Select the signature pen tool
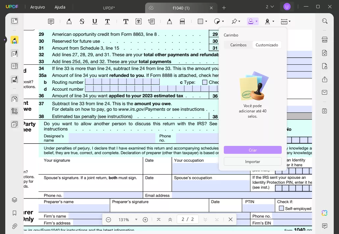This screenshot has height=234, width=339. pyautogui.click(x=268, y=21)
